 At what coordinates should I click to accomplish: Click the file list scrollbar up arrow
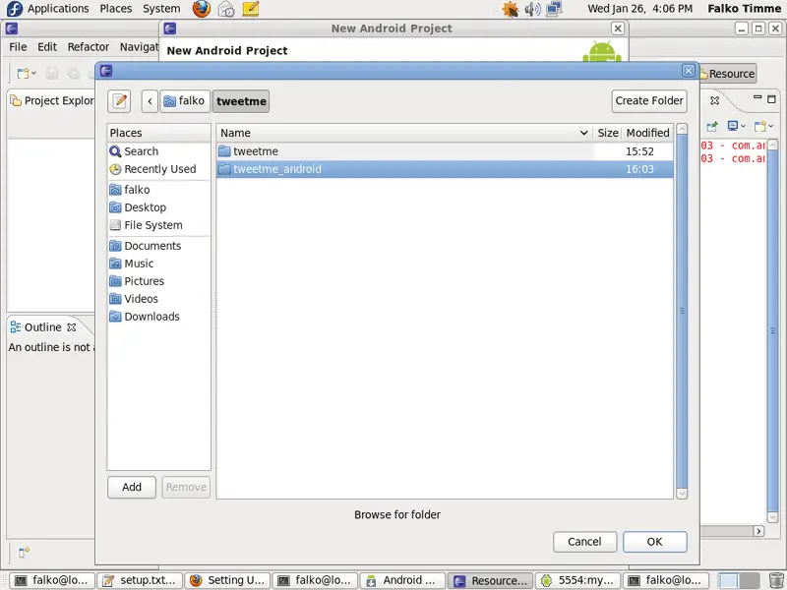pos(682,129)
